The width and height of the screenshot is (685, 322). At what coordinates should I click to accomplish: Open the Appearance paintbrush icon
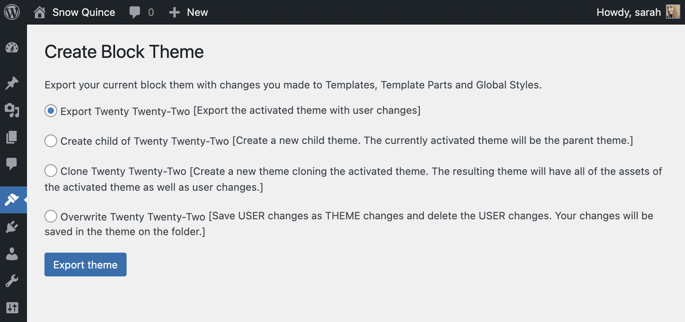(x=12, y=199)
